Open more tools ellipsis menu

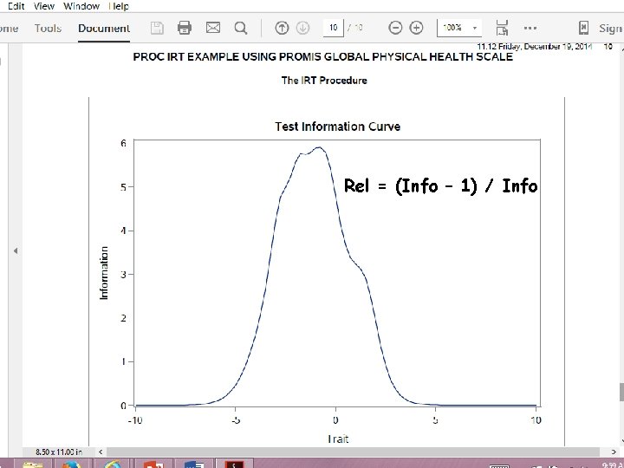pos(530,28)
